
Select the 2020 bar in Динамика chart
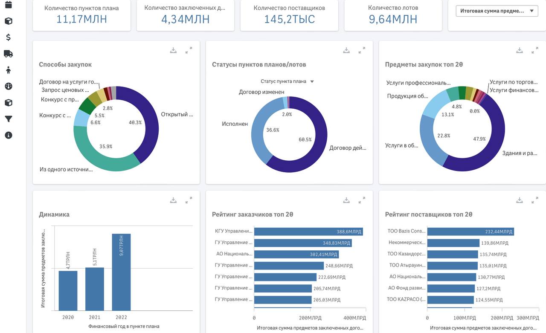coord(68,291)
